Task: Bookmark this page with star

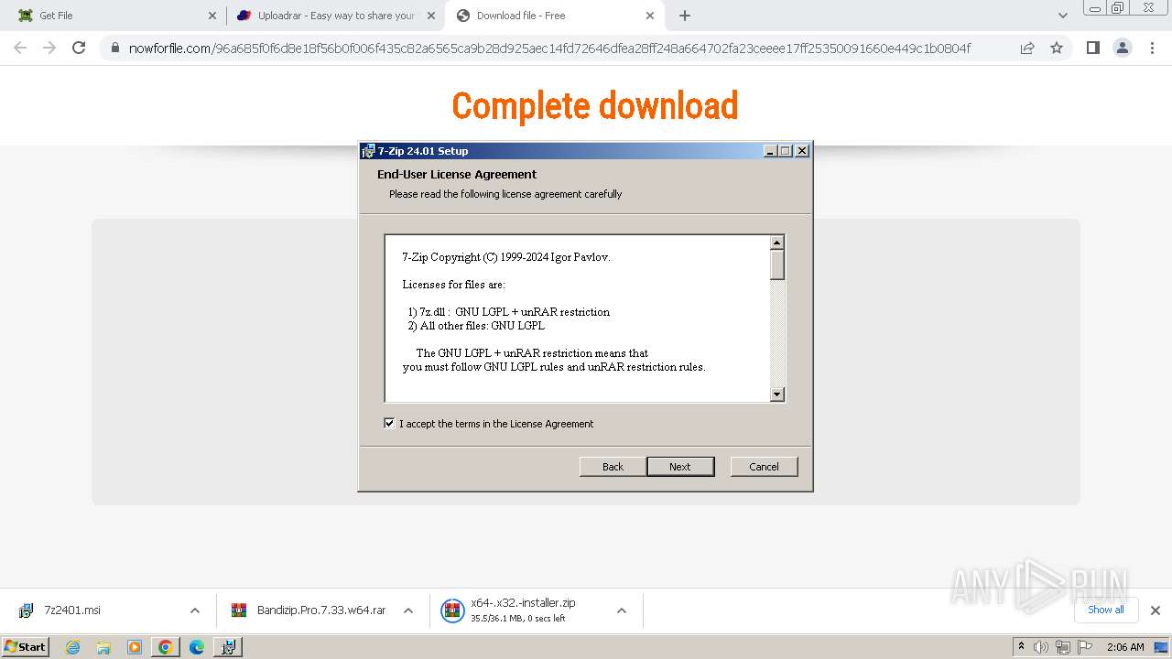Action: (1057, 48)
